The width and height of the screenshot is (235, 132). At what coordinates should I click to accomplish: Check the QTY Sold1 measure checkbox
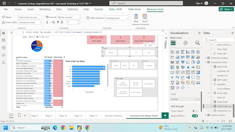coord(211,80)
